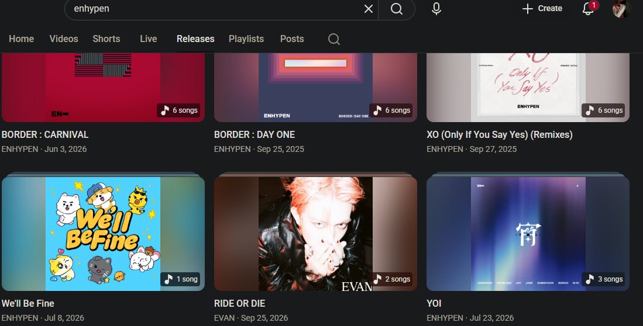The image size is (643, 326).
Task: Clear the search box with the X icon
Action: point(368,9)
